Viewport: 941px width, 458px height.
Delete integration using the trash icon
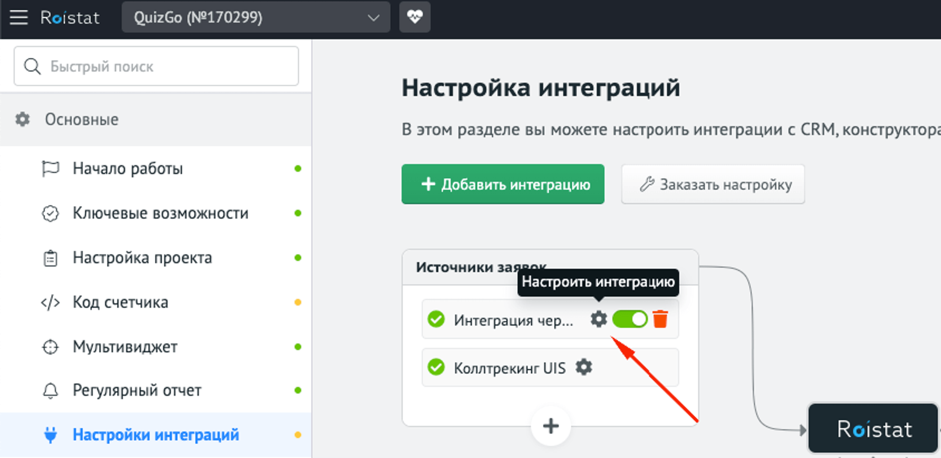tap(661, 319)
